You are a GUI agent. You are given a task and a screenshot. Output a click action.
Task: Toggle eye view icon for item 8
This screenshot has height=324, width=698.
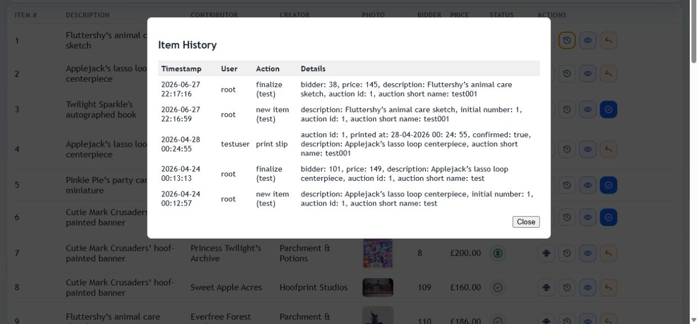pos(588,288)
